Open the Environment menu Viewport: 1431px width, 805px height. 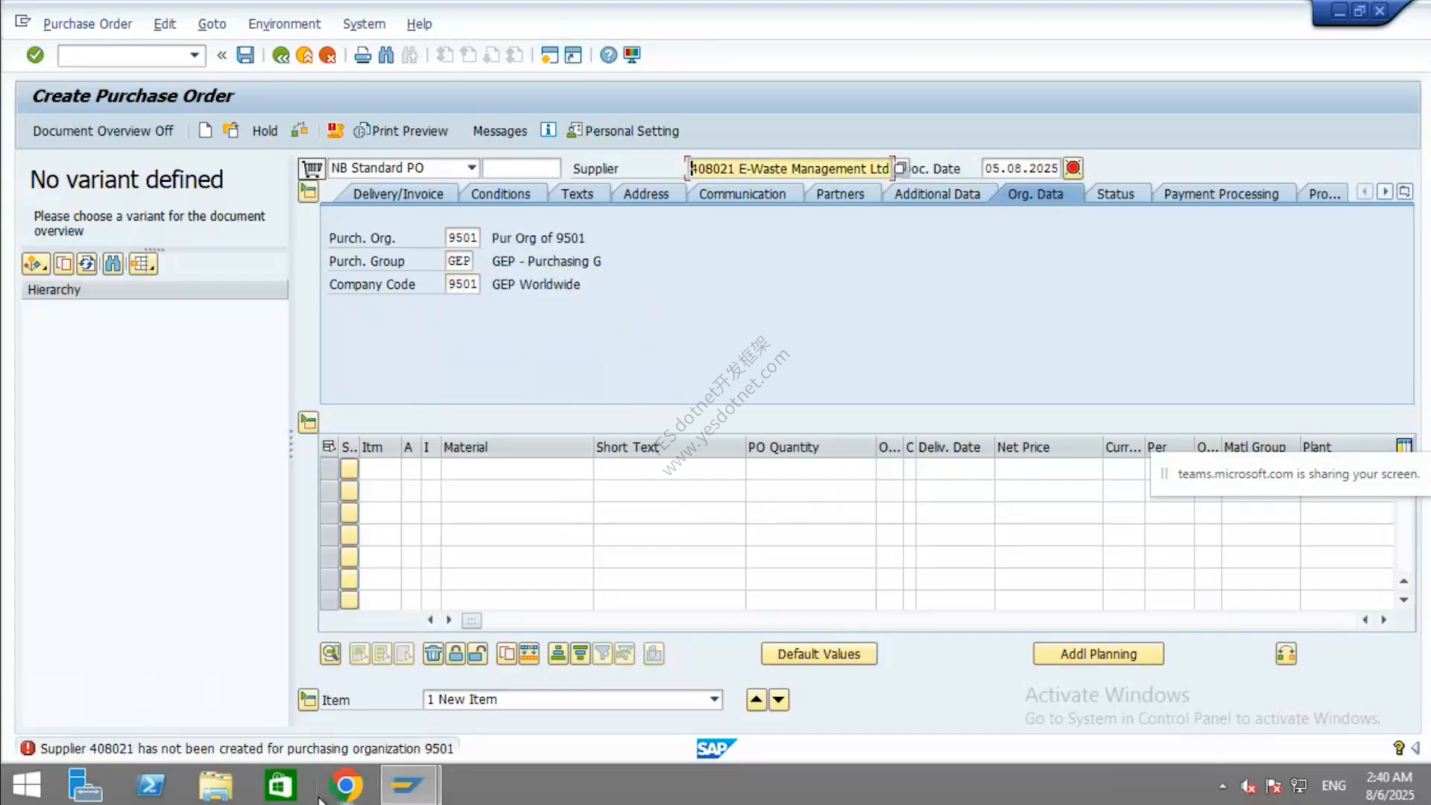pos(284,24)
